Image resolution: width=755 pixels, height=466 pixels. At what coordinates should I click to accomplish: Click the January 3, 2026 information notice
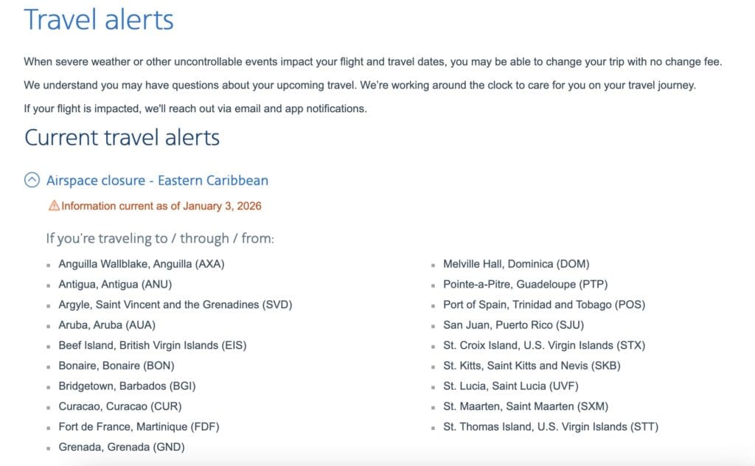click(x=161, y=206)
